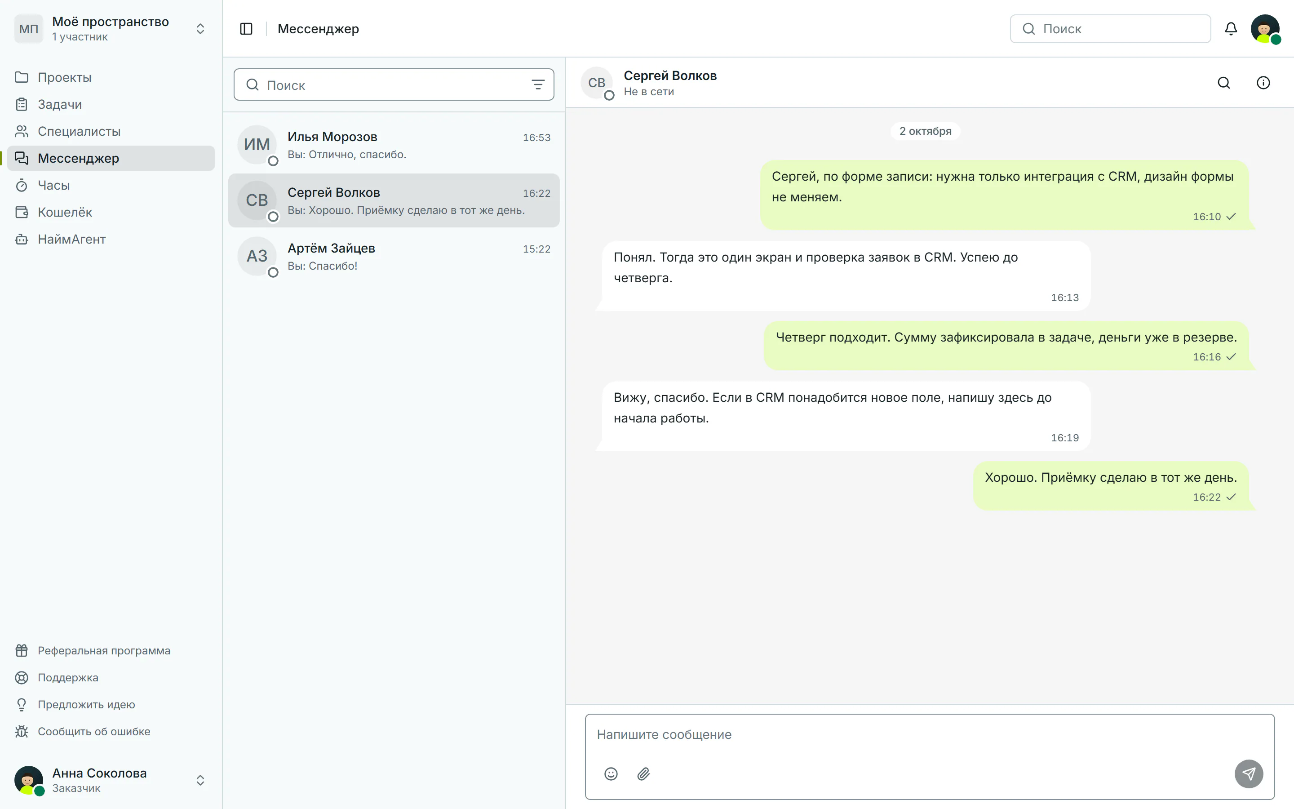Send the message with the paper plane button
The height and width of the screenshot is (809, 1294).
1249,773
